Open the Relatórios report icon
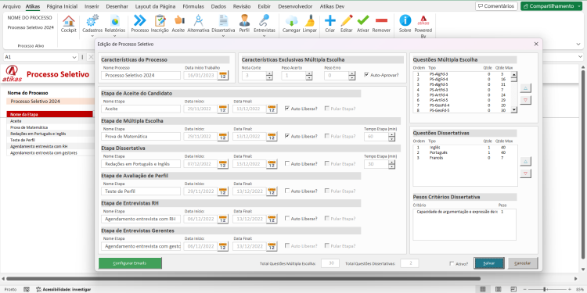This screenshot has height=293, width=587. (114, 20)
